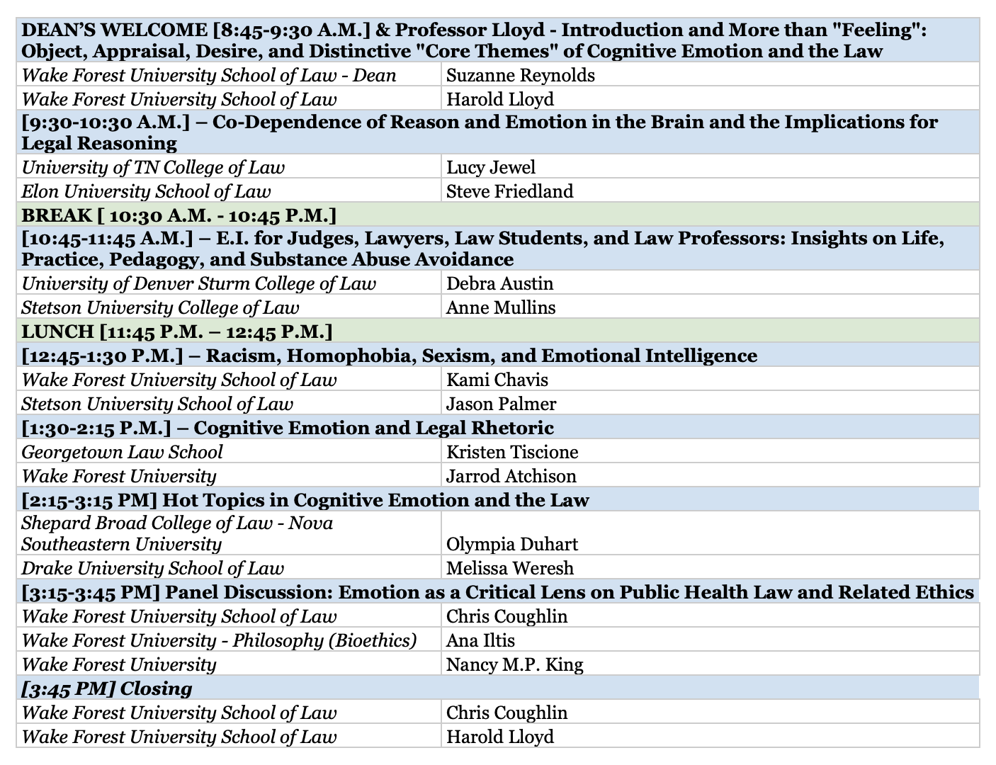This screenshot has height=765, width=996.
Task: Select the Racism, Homophobia, Sexism session heading
Action: 498,355
